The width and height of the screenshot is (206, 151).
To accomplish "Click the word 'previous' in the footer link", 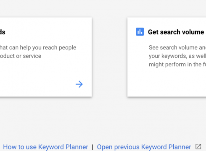I will [127, 147].
